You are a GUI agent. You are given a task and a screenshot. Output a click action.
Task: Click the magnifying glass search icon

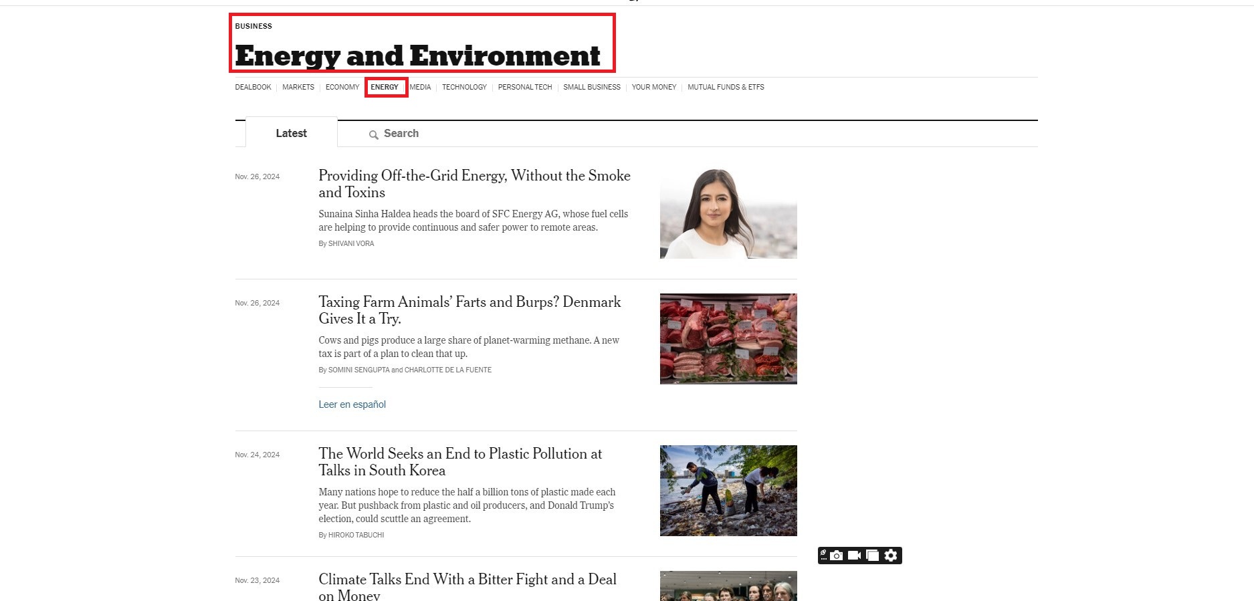(373, 134)
